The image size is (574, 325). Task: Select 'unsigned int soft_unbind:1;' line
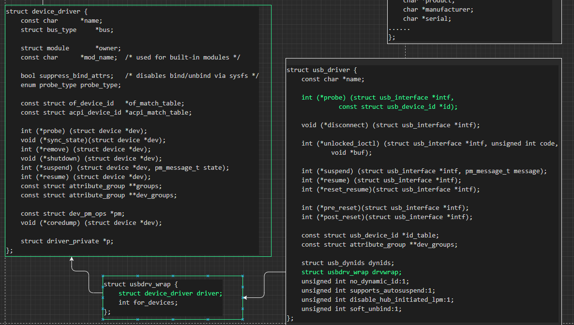(x=351, y=309)
